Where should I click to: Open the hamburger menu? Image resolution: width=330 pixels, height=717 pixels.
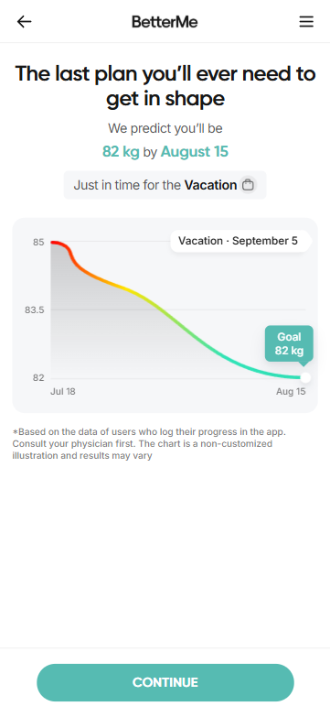coord(306,21)
